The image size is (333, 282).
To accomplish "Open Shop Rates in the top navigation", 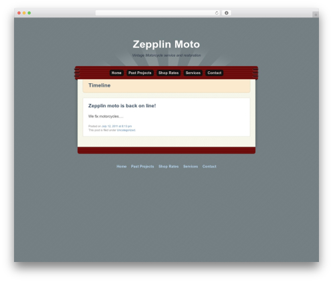I will tap(168, 73).
